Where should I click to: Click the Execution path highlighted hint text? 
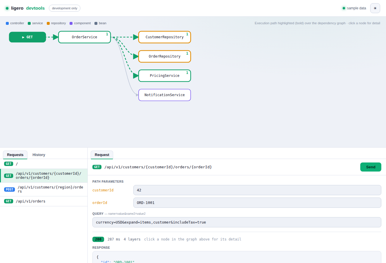point(317,23)
